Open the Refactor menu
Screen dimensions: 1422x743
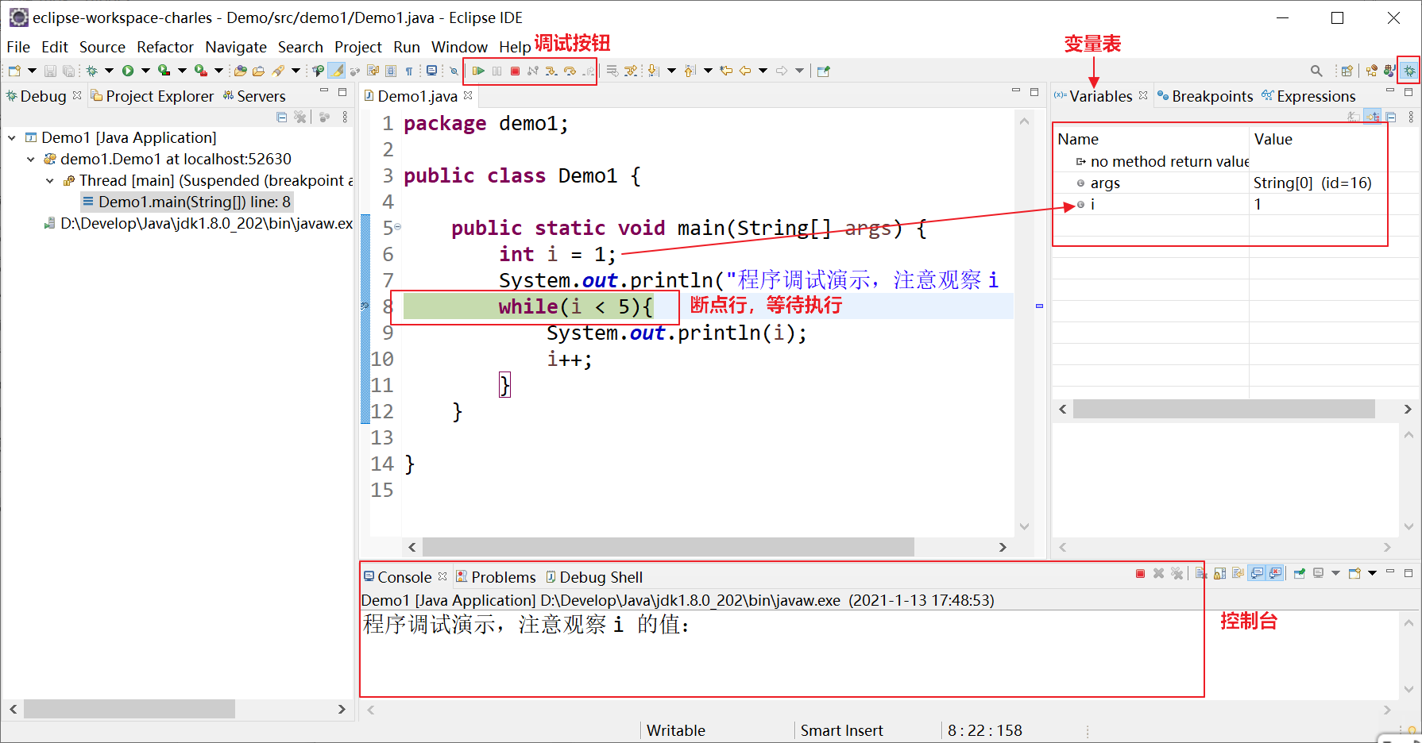pyautogui.click(x=164, y=48)
